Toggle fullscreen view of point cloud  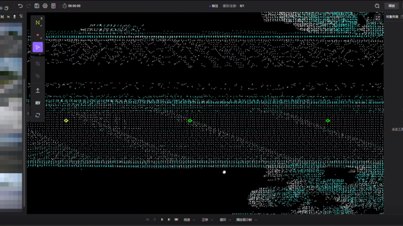tap(378, 18)
